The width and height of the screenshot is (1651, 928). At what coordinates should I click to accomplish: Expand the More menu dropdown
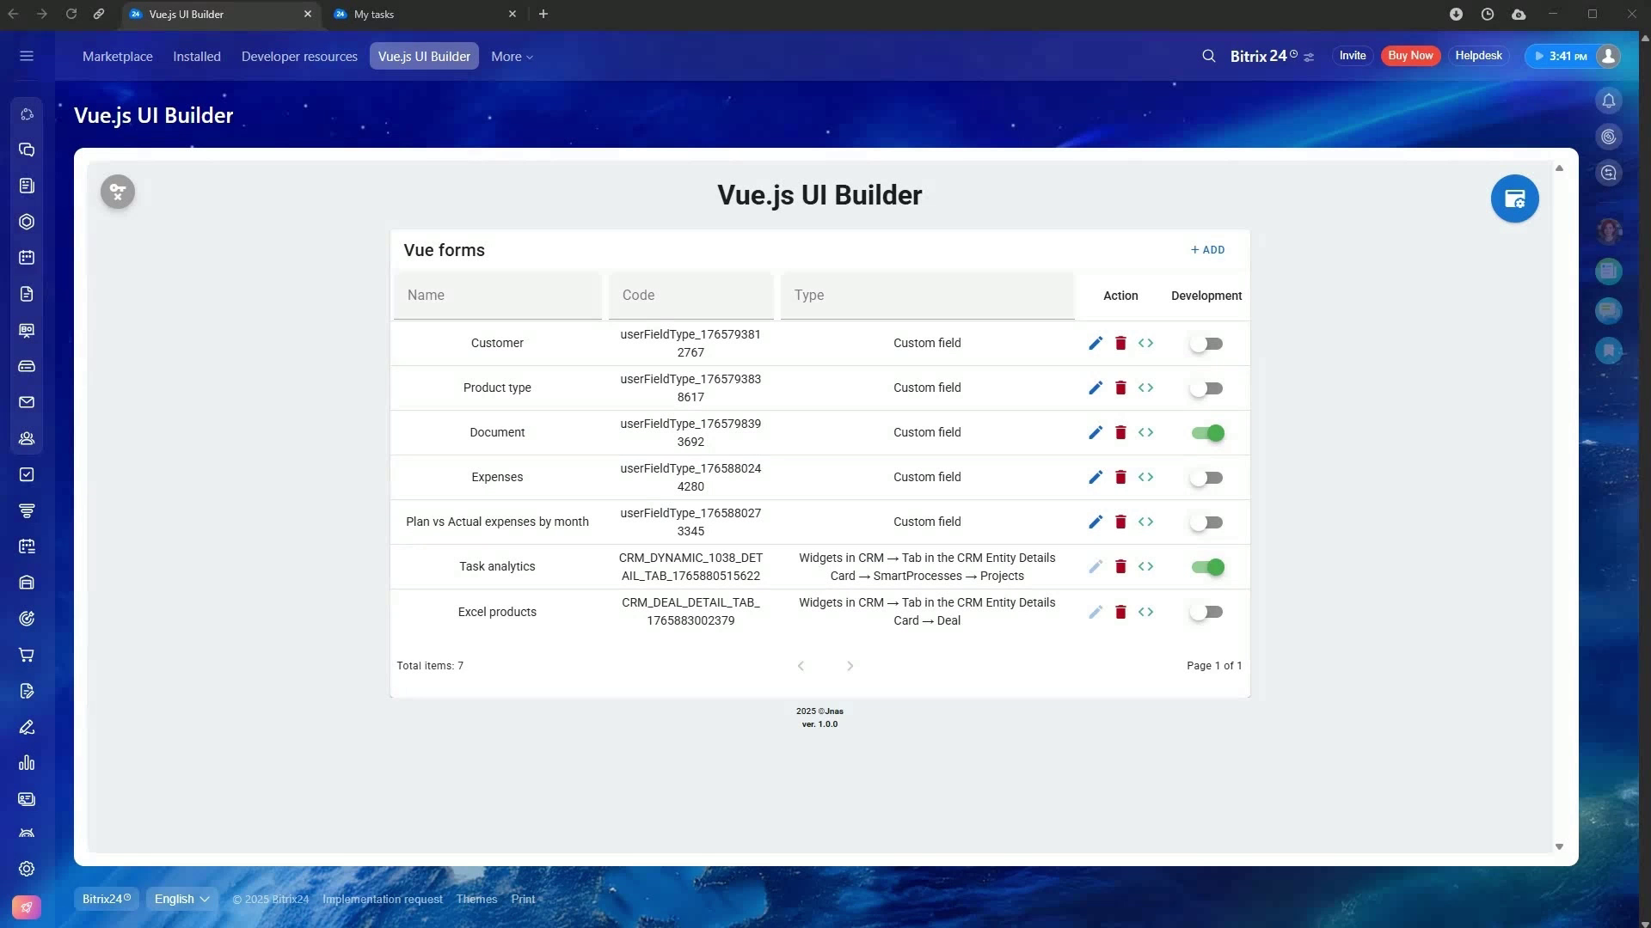click(512, 57)
